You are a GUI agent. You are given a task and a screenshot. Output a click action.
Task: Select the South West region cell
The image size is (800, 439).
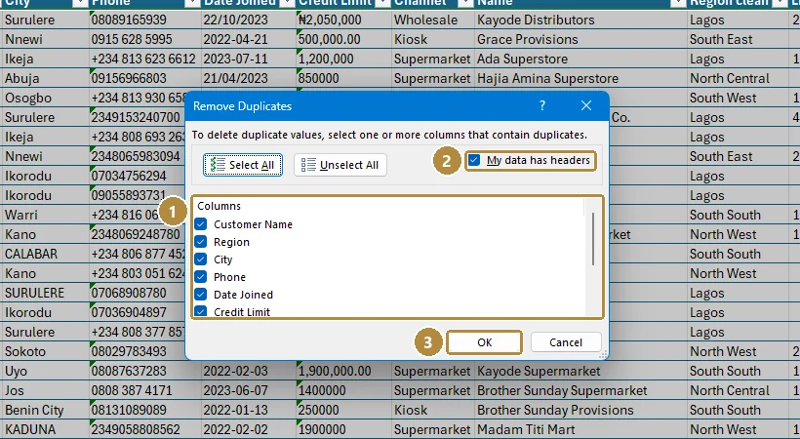[739, 98]
